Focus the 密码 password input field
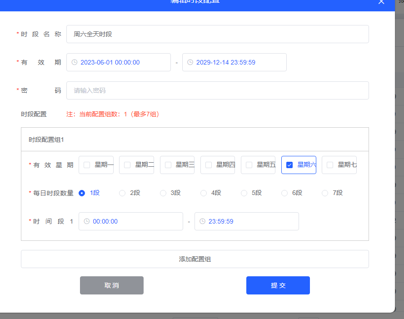The height and width of the screenshot is (319, 404). click(x=217, y=90)
